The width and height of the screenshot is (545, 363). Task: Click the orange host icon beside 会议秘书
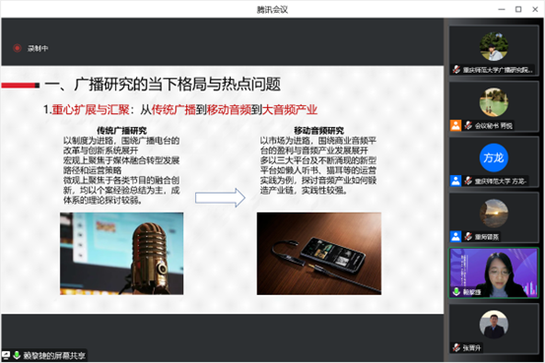pos(455,125)
